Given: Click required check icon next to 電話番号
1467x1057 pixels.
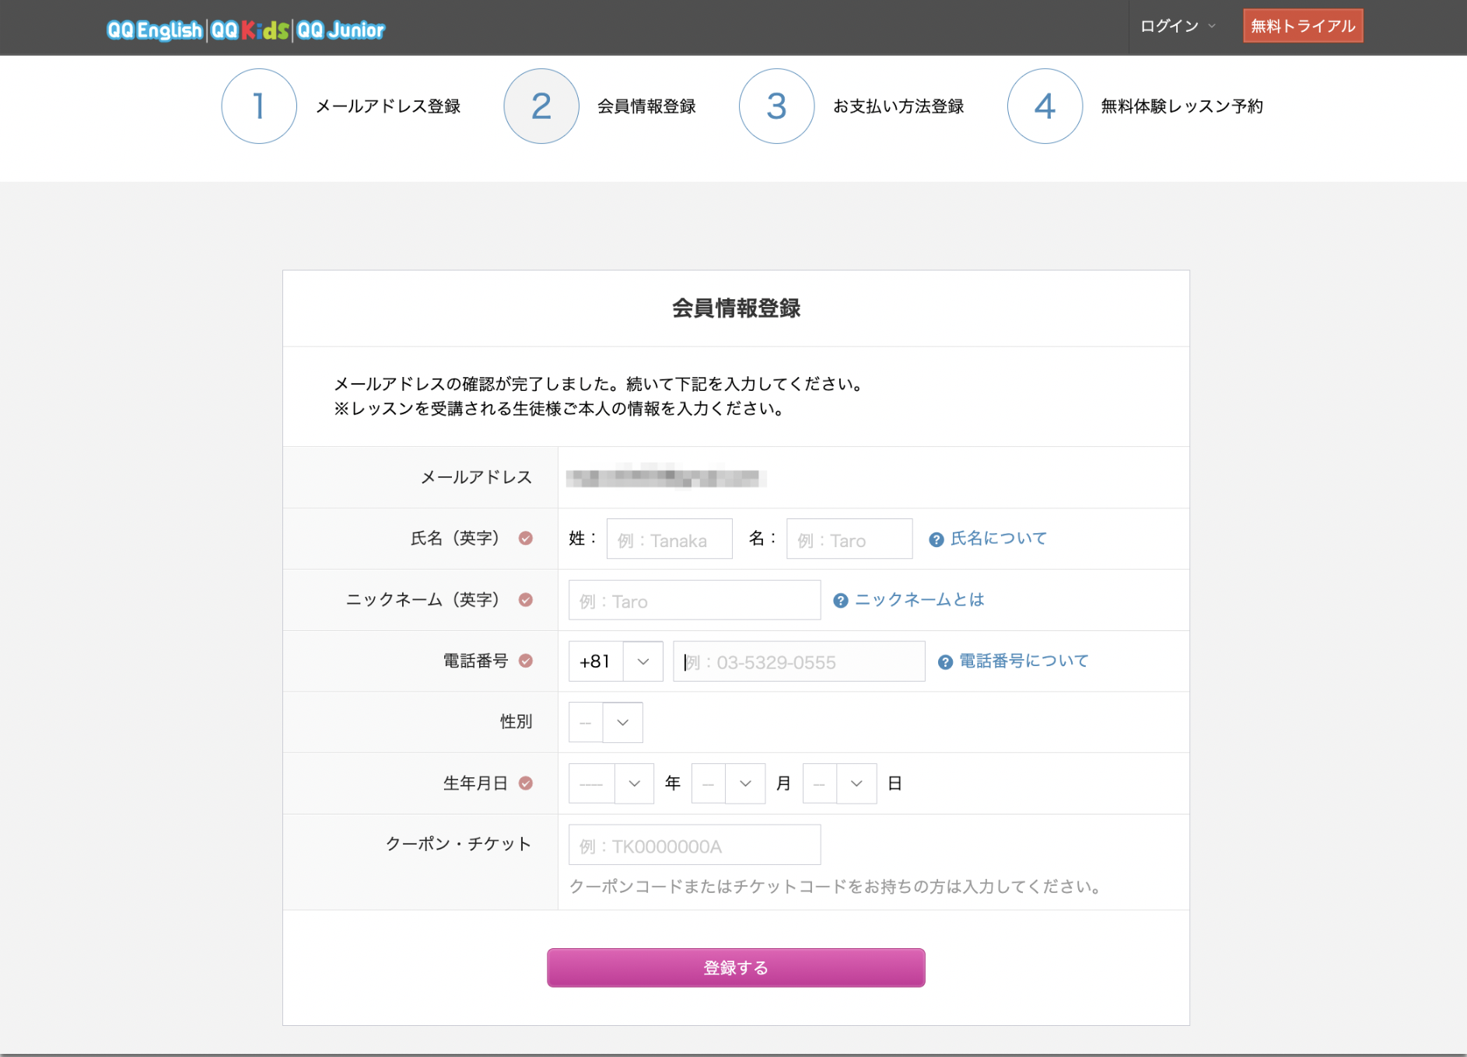Looking at the screenshot, I should (526, 661).
